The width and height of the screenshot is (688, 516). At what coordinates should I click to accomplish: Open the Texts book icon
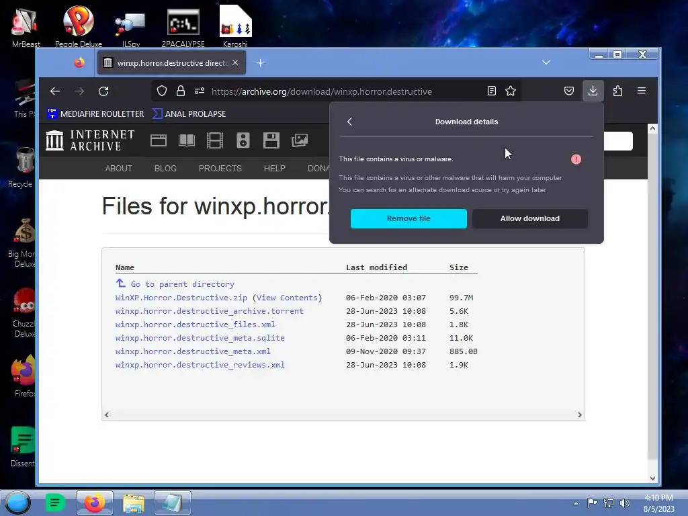tap(187, 140)
